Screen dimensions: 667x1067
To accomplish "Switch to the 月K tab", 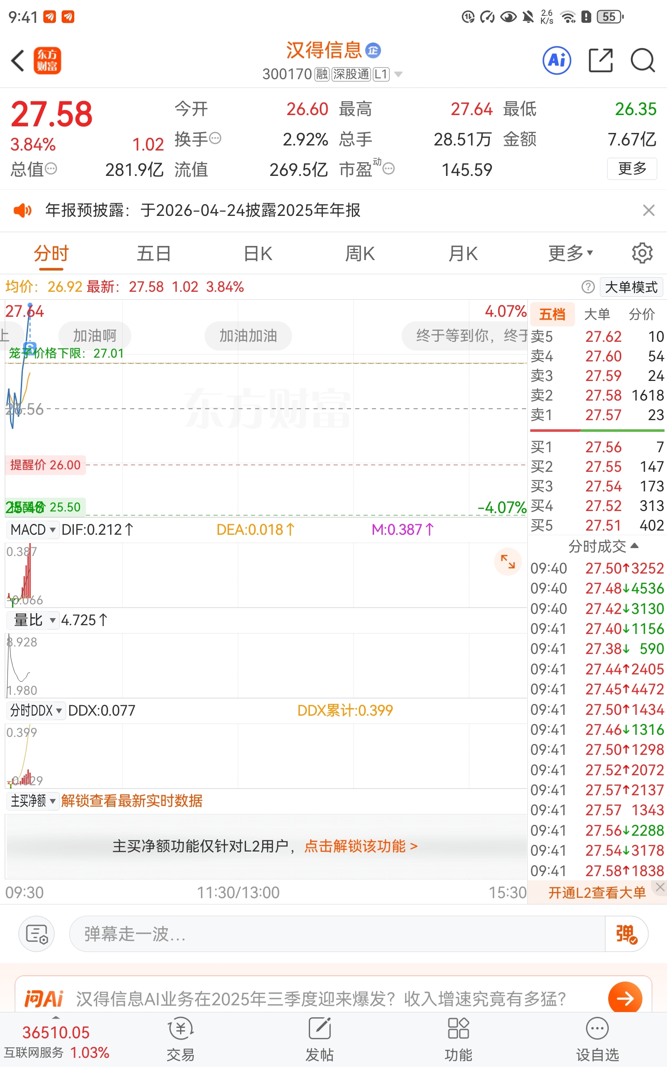I will (x=463, y=253).
